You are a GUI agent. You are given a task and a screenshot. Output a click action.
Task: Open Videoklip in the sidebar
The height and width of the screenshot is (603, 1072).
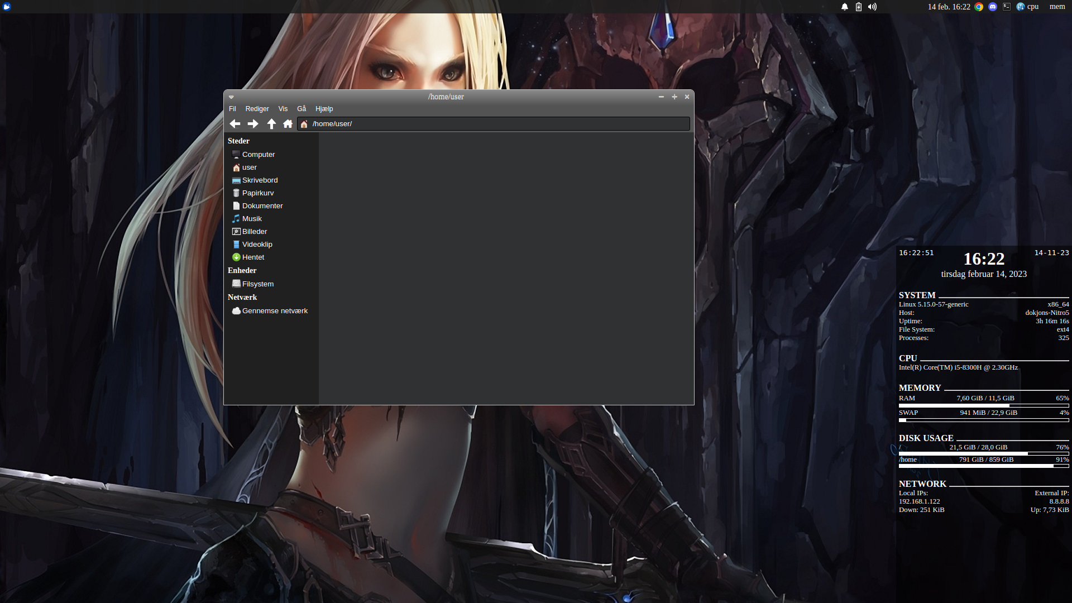(271, 245)
